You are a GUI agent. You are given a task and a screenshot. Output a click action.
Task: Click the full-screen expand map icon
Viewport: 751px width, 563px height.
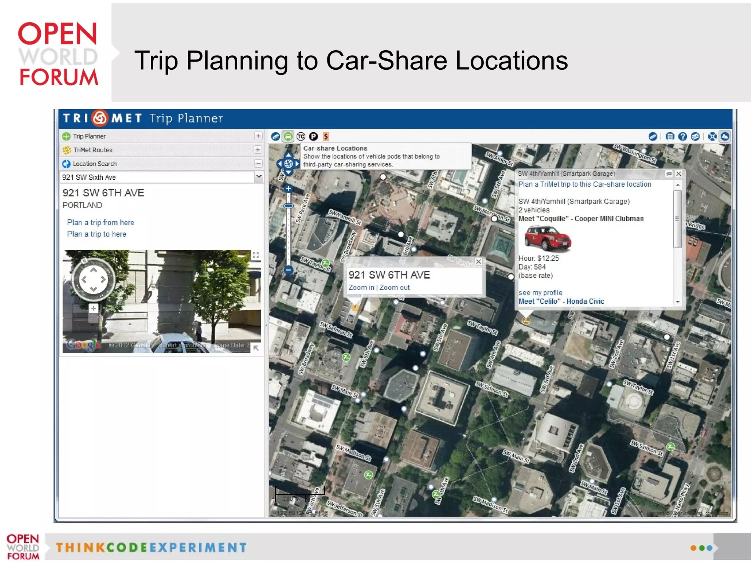pyautogui.click(x=712, y=136)
